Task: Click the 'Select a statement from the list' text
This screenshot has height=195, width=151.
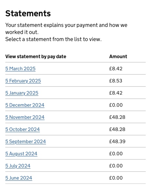Action: coord(53,39)
